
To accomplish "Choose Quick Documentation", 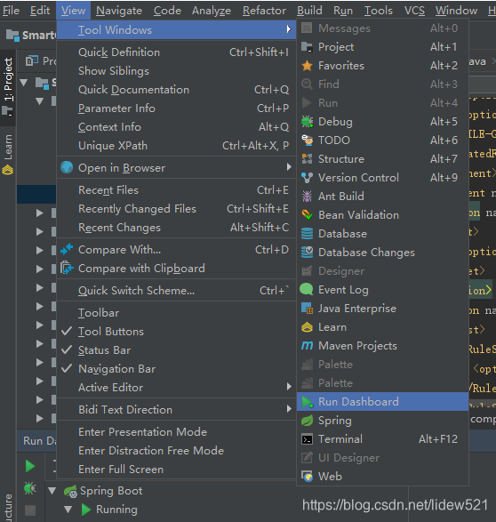I will tap(176, 90).
